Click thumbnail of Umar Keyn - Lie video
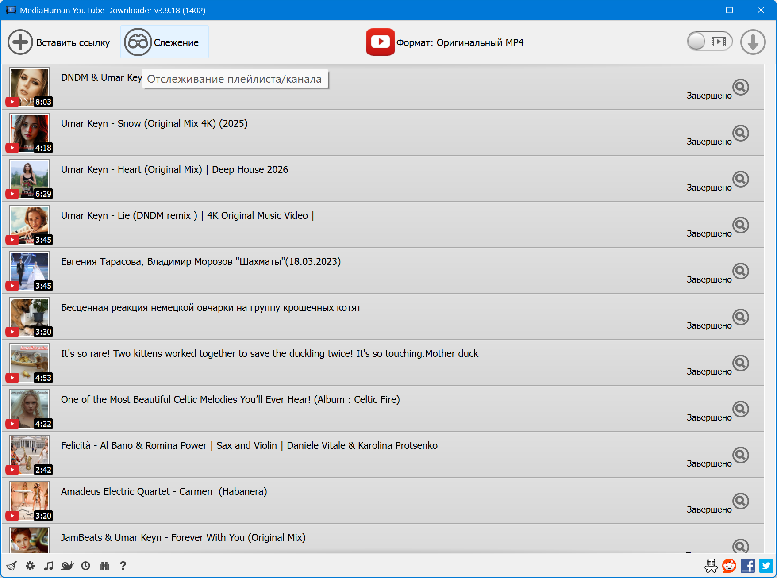Viewport: 777px width, 578px height. click(x=29, y=225)
